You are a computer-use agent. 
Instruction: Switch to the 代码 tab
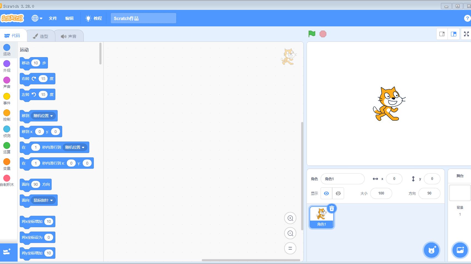(x=12, y=36)
